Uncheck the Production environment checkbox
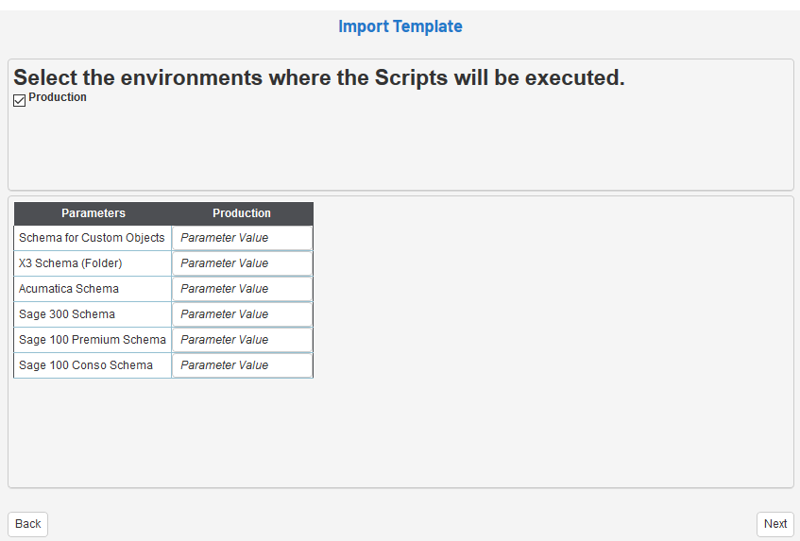800x541 pixels. coord(20,101)
